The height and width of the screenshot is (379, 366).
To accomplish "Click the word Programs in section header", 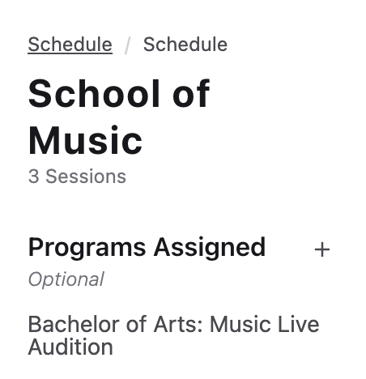I will [x=87, y=247].
